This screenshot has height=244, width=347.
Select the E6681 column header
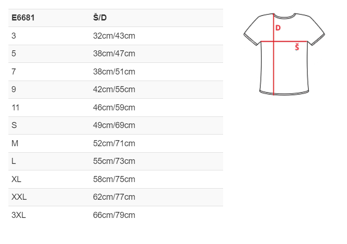[23, 18]
